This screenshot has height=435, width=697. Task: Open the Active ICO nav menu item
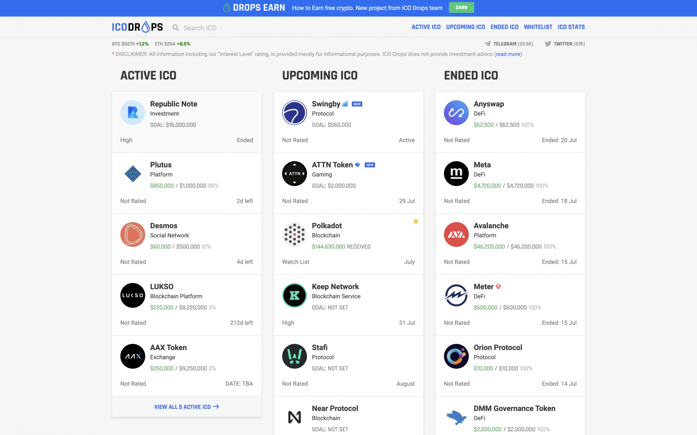click(x=426, y=27)
